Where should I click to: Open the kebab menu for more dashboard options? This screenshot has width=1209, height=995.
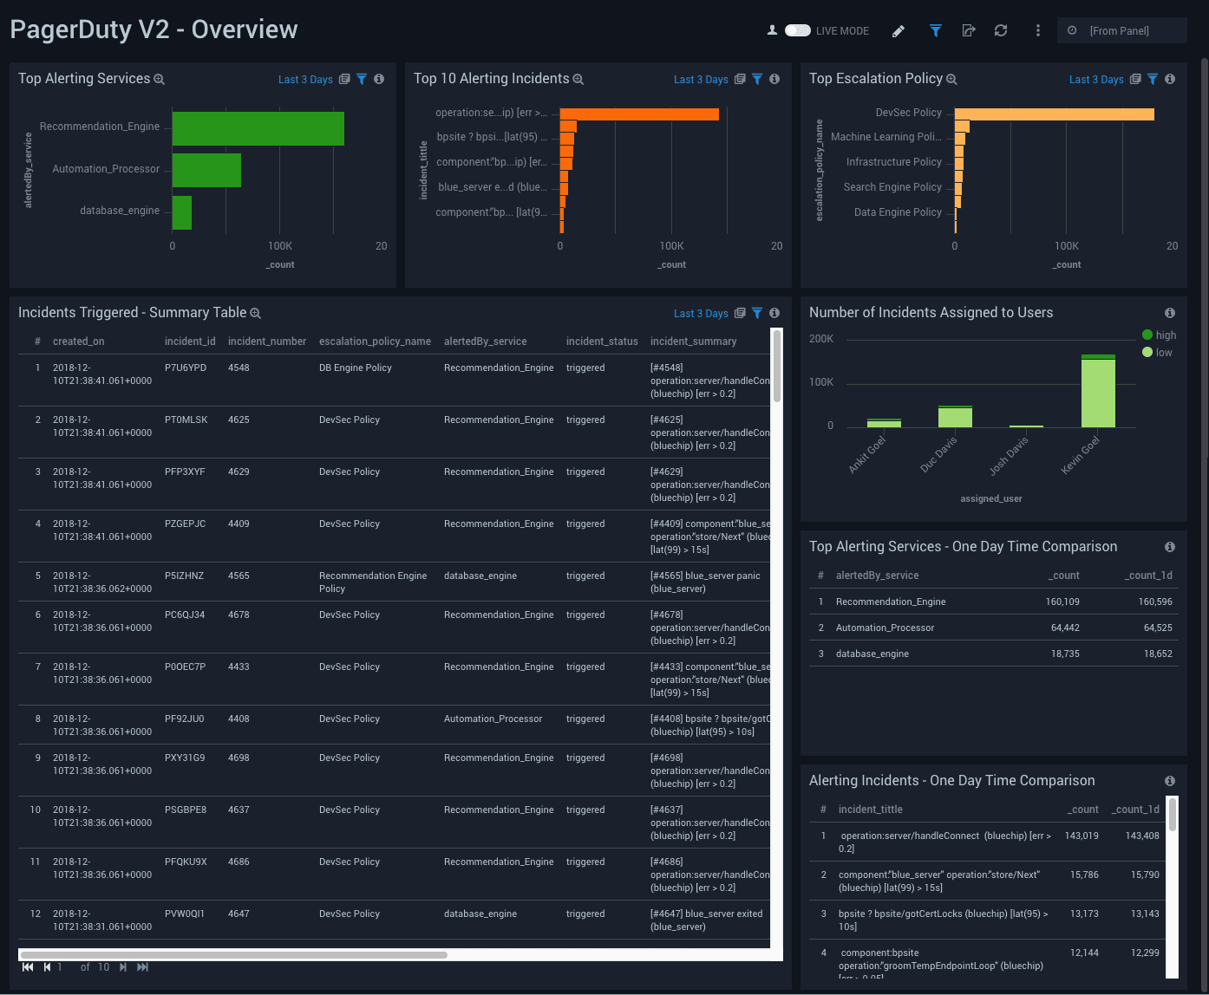[1037, 30]
